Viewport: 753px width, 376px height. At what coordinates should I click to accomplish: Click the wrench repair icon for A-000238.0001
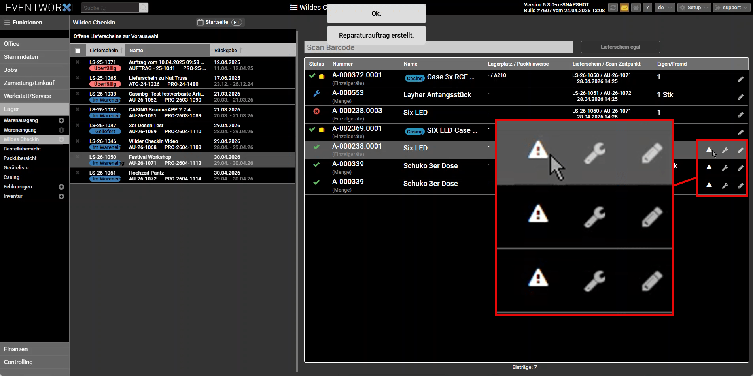click(725, 150)
